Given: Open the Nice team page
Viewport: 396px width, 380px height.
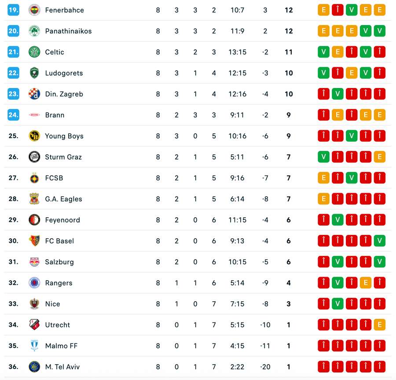Looking at the screenshot, I should pyautogui.click(x=52, y=304).
